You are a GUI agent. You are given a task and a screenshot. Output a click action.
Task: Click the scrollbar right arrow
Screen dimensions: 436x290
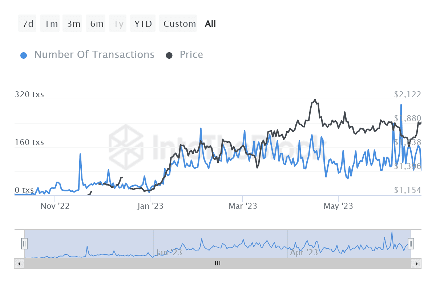click(x=417, y=264)
